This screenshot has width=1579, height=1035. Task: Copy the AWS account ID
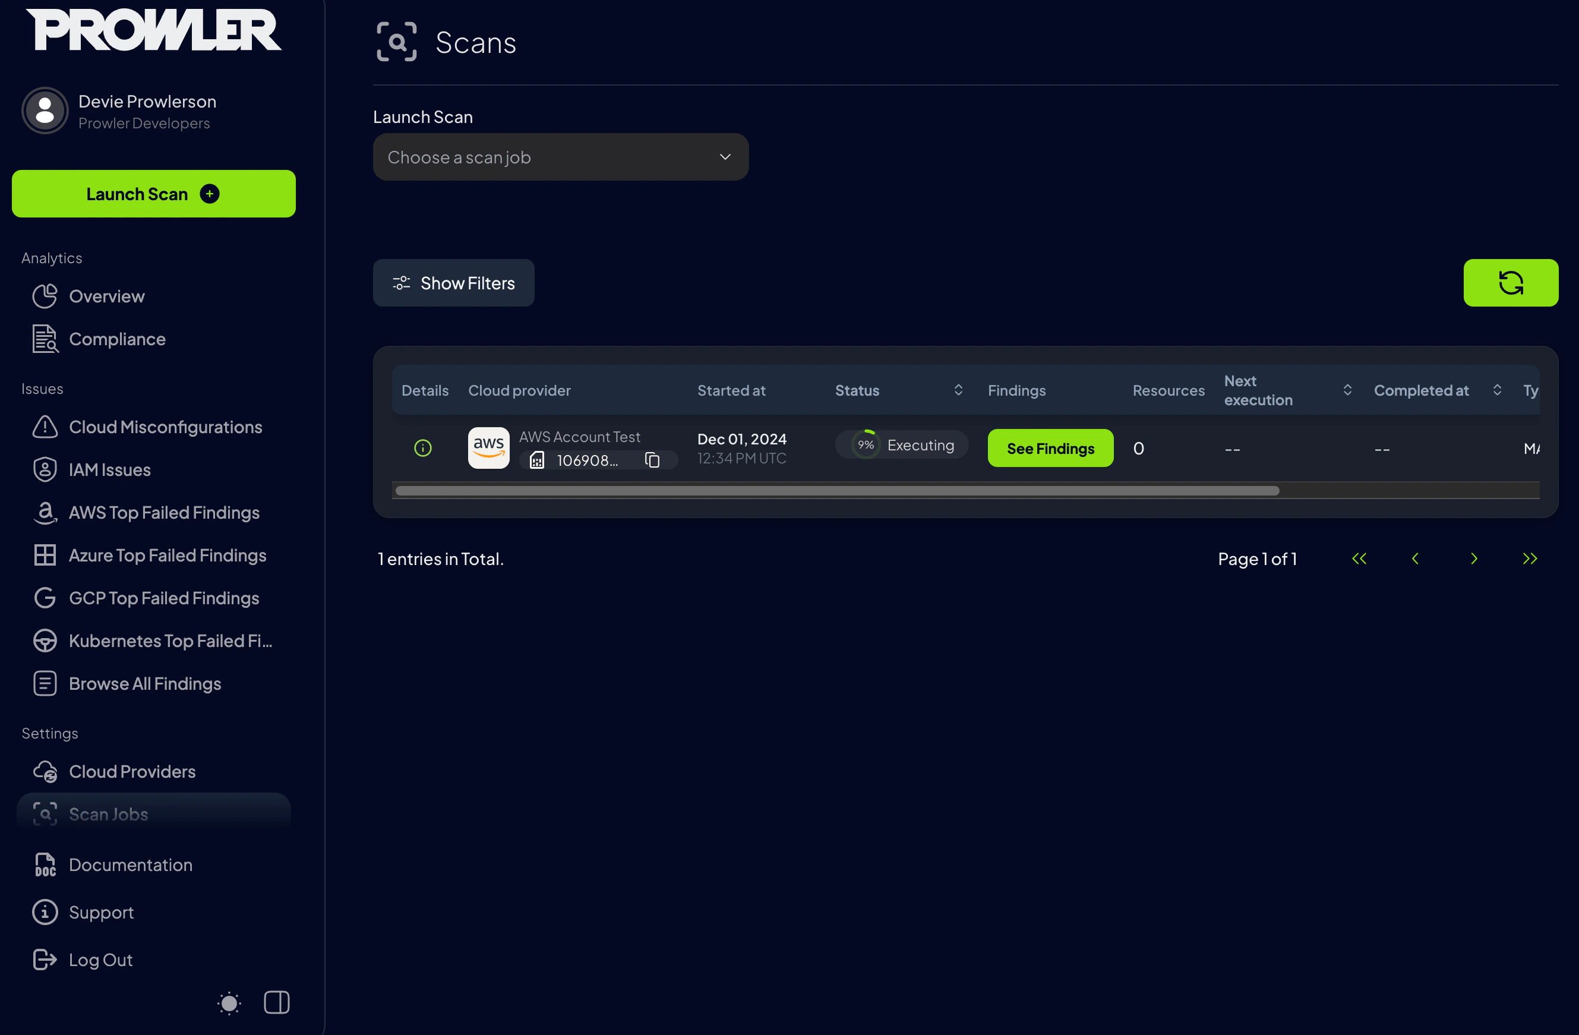[652, 460]
